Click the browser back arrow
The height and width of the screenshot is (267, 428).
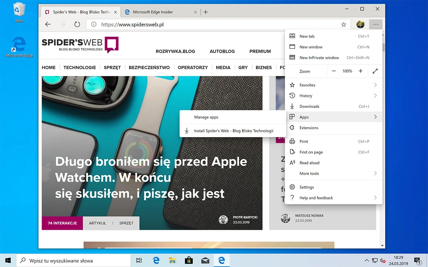48,25
